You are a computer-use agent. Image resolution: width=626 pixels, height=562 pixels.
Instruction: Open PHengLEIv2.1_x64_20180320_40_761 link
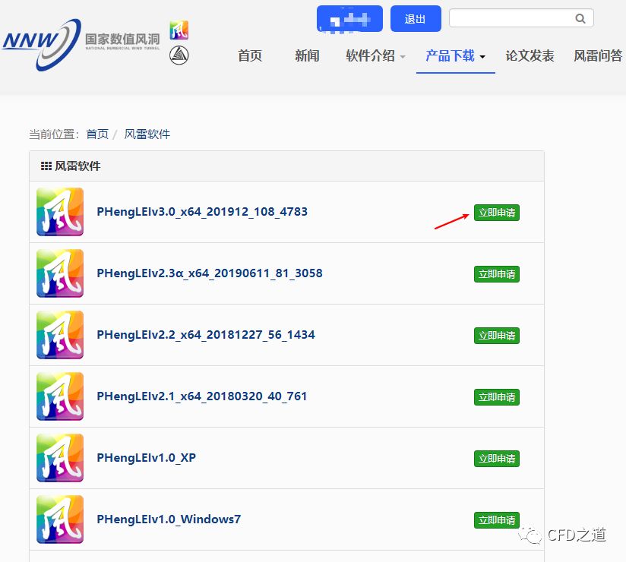(202, 396)
